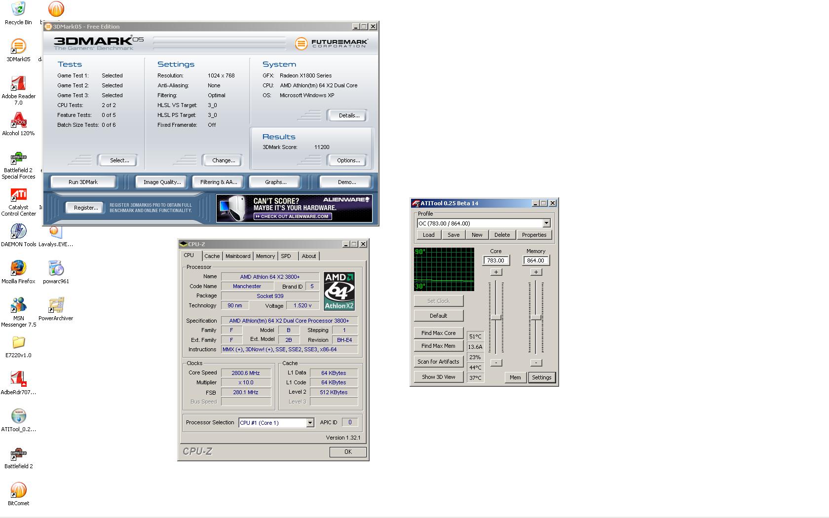Switch to the Mainboard tab

point(238,256)
